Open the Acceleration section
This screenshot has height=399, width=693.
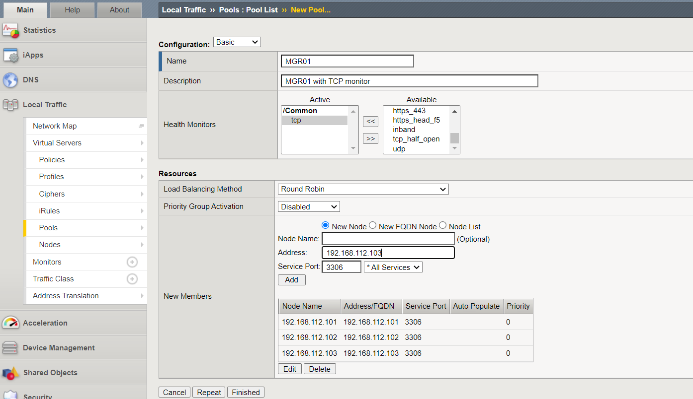click(45, 323)
